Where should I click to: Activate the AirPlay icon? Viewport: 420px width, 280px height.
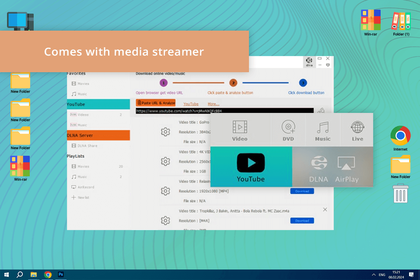[346, 163]
